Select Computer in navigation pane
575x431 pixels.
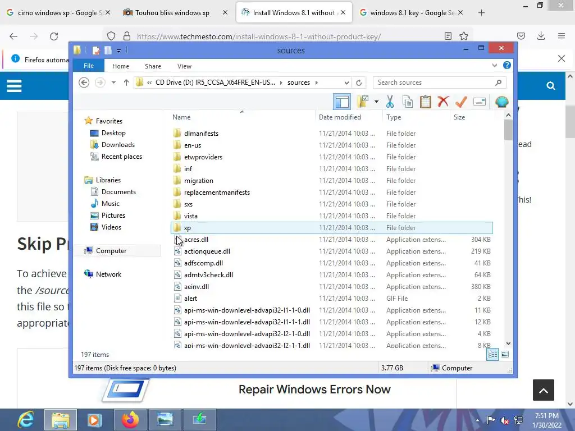111,251
